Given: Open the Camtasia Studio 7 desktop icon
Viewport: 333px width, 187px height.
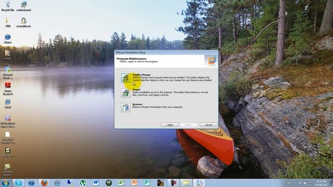Looking at the screenshot, I should [x=8, y=170].
